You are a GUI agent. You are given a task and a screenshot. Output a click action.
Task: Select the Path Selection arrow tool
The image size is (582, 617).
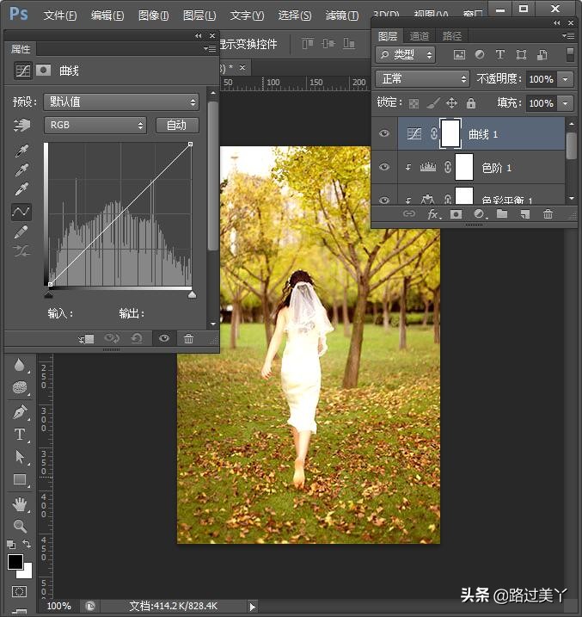tap(20, 457)
